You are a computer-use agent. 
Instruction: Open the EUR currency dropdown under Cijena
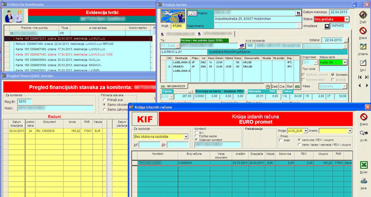click(171, 96)
